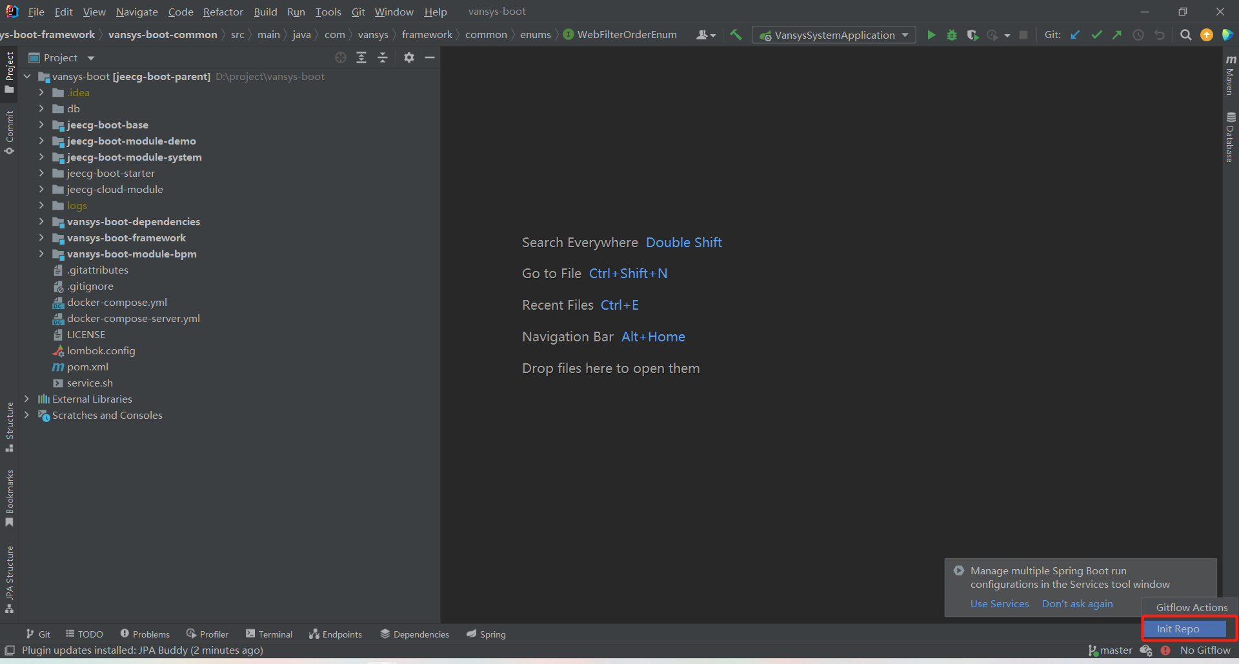Image resolution: width=1239 pixels, height=664 pixels.
Task: Toggle the Commit side panel
Action: click(x=9, y=132)
